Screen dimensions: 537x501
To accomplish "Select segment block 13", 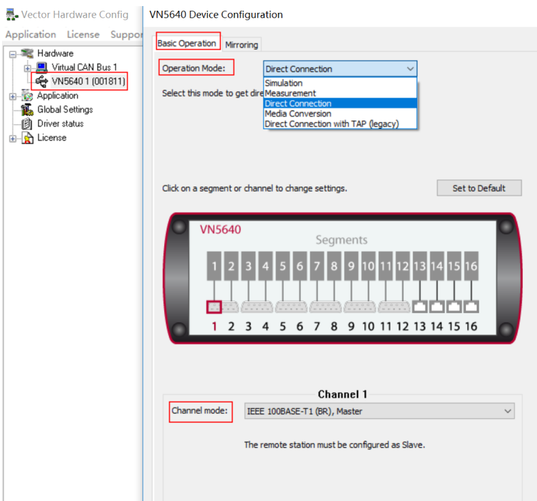I will 419,266.
